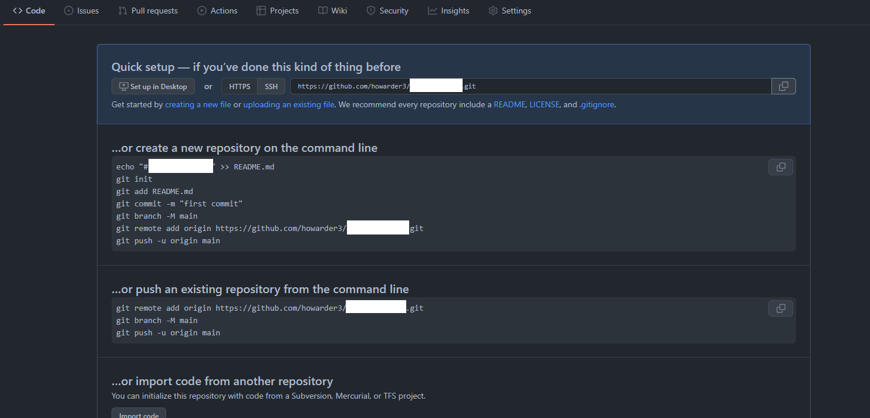Screen dimensions: 870x418
Task: Open the Insights tab
Action: point(449,11)
